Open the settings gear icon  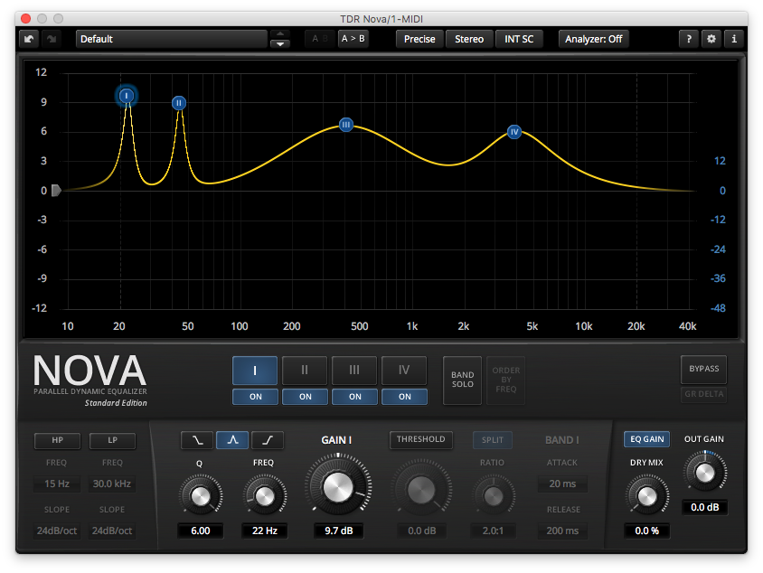pos(711,39)
